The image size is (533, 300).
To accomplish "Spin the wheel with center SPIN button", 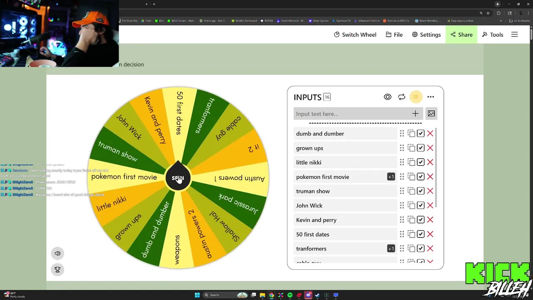I will point(178,178).
